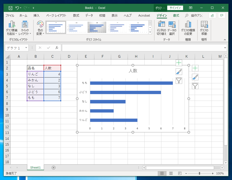Click the insert function fx icon
This screenshot has height=180, width=232.
[57, 48]
